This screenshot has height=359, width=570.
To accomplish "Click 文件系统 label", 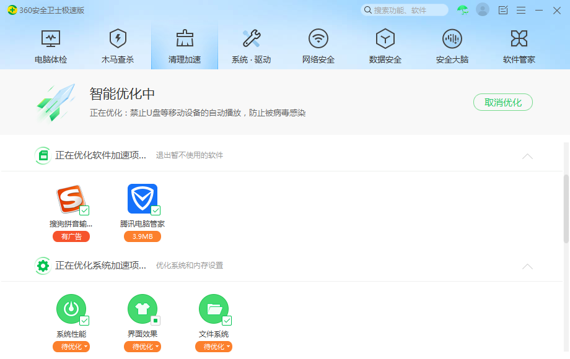I will pos(214,334).
